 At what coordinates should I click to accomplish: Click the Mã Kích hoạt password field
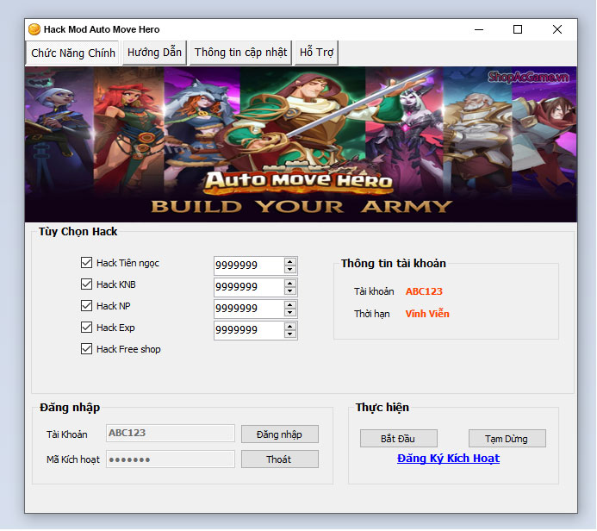(x=171, y=459)
